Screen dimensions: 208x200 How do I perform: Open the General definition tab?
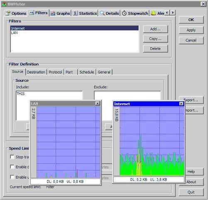104,72
